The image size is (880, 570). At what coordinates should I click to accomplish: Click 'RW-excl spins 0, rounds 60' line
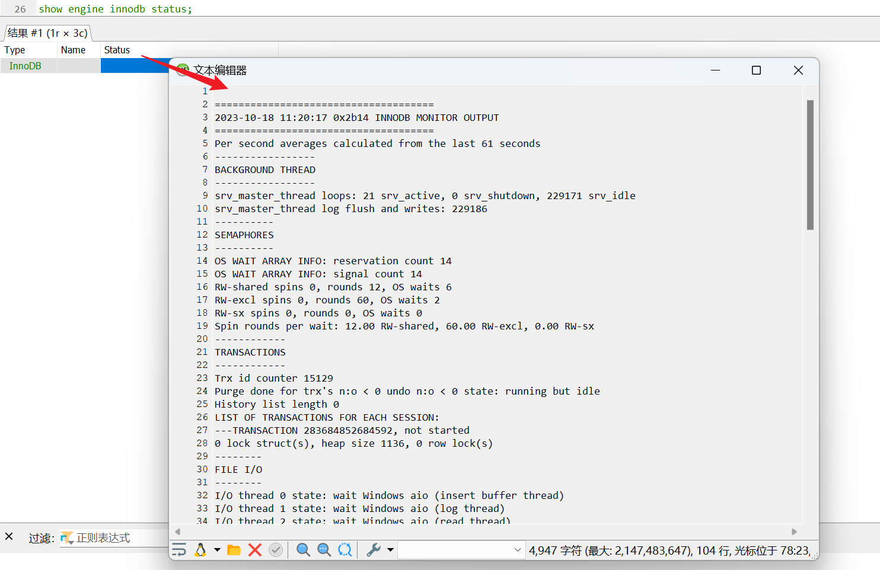(327, 300)
